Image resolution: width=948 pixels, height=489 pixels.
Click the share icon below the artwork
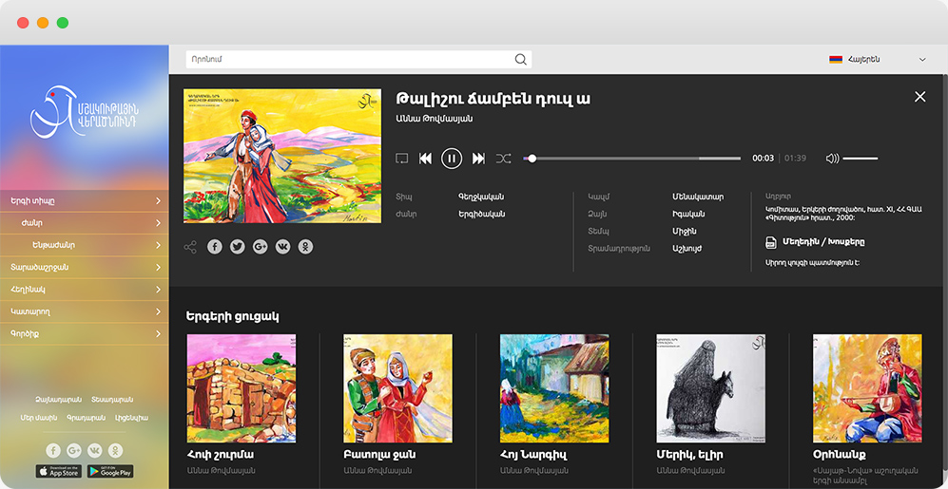point(190,247)
